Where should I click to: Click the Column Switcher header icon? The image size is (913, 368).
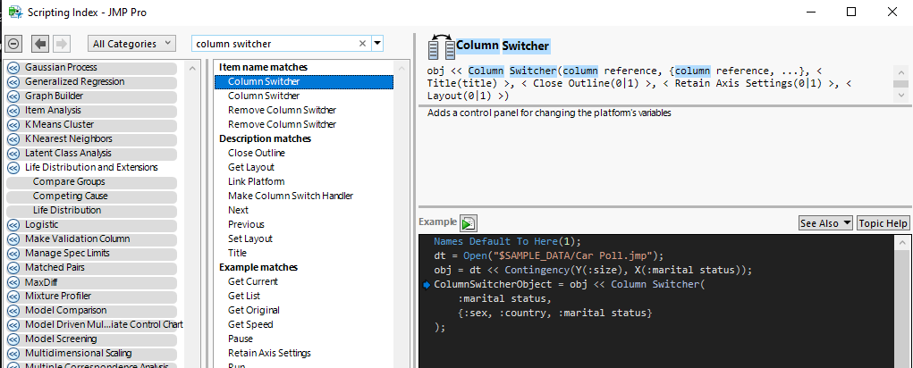tap(442, 46)
